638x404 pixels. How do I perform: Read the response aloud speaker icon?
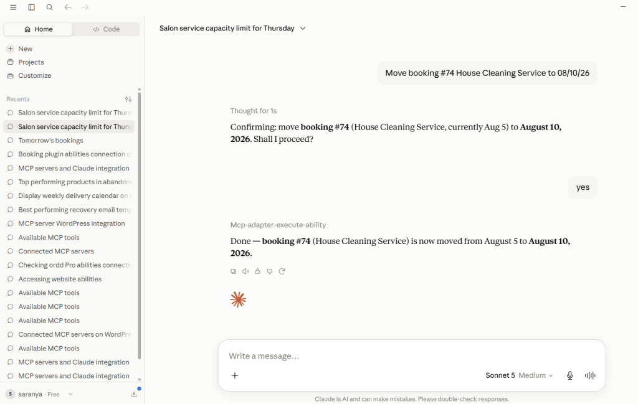pyautogui.click(x=245, y=271)
